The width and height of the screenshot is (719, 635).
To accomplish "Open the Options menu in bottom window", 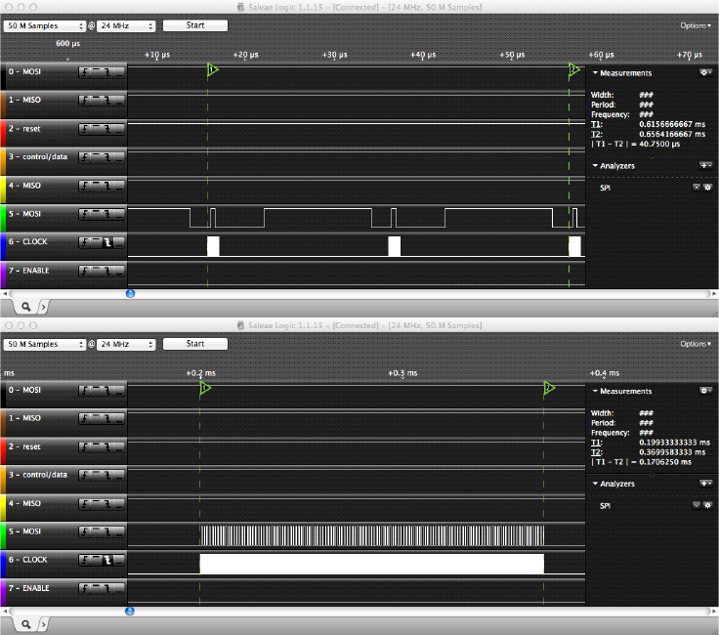I will 696,344.
